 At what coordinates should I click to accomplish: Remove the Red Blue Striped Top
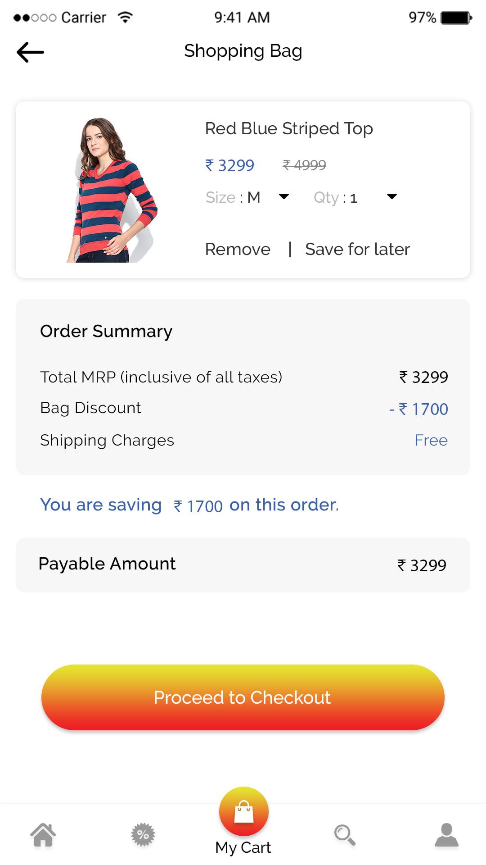pos(238,249)
